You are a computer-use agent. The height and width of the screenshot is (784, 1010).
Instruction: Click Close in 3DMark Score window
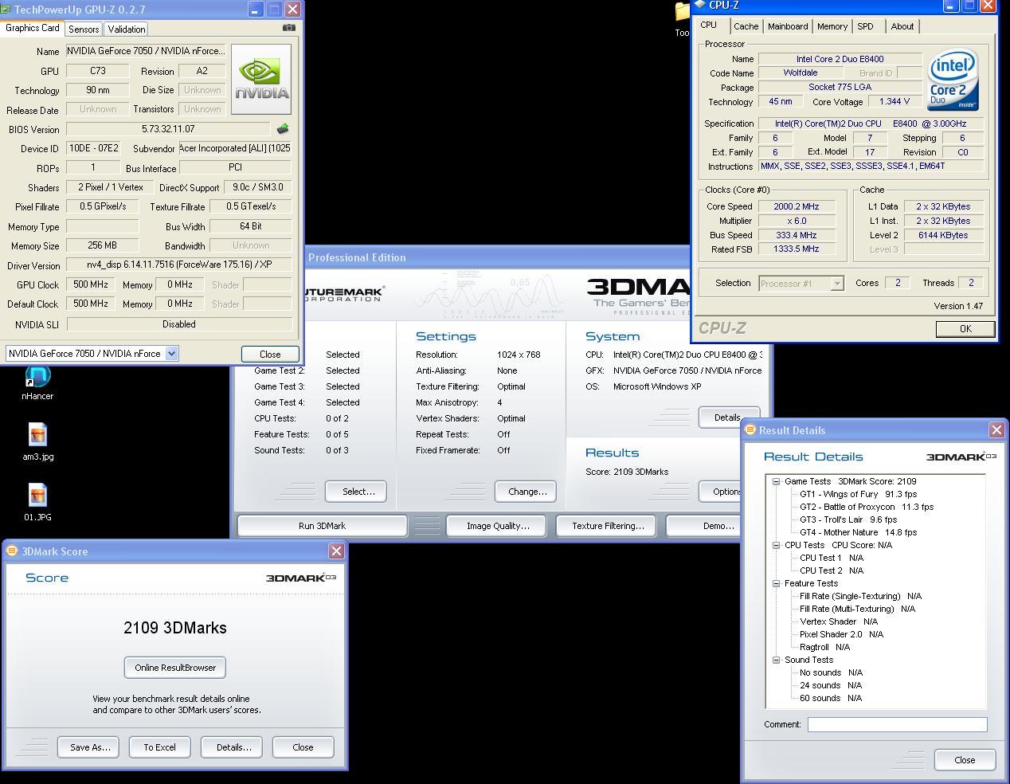303,747
